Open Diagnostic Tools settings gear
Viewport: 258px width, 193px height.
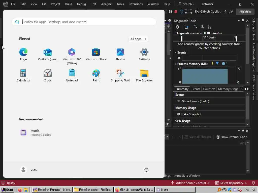tap(178, 27)
